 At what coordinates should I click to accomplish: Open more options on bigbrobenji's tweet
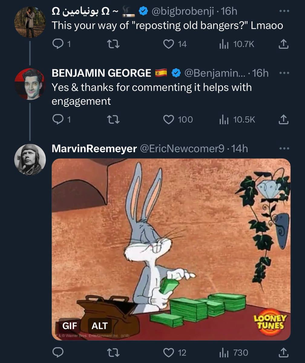tap(283, 11)
